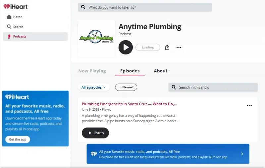Click the iHeart logo in the blue sidebar ad

pos(17,97)
